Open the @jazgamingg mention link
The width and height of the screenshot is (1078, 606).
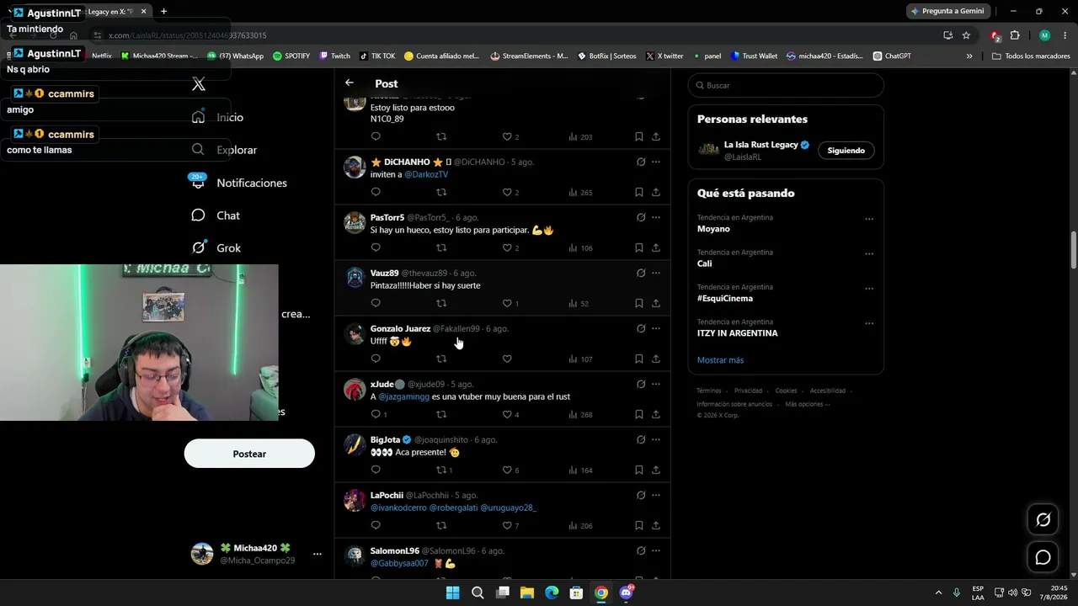tap(403, 396)
